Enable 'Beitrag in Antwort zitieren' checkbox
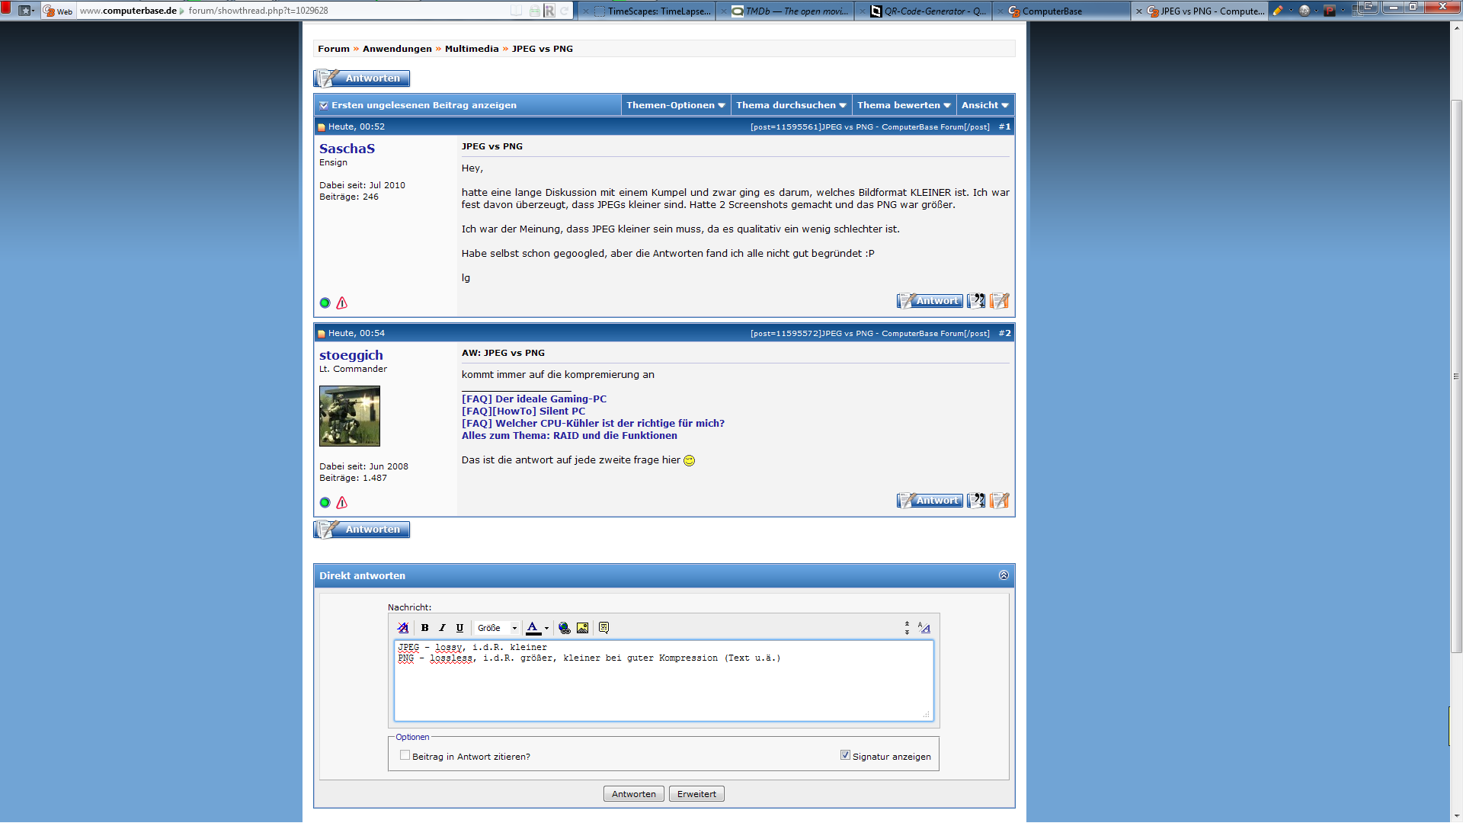The height and width of the screenshot is (823, 1463). pos(405,755)
